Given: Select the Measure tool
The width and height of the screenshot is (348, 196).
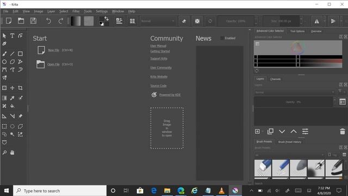Looking at the screenshot, I should pos(12,116).
